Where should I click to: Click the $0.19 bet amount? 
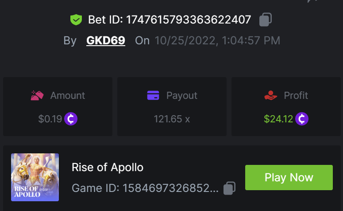click(x=50, y=119)
